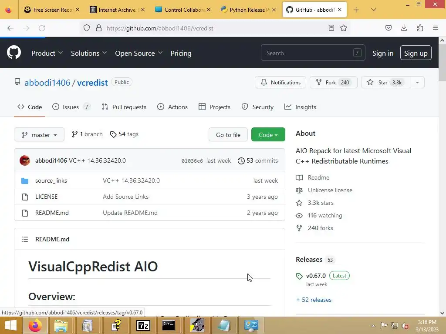The image size is (446, 334).
Task: Bookmark this page with the star icon
Action: coord(344,28)
